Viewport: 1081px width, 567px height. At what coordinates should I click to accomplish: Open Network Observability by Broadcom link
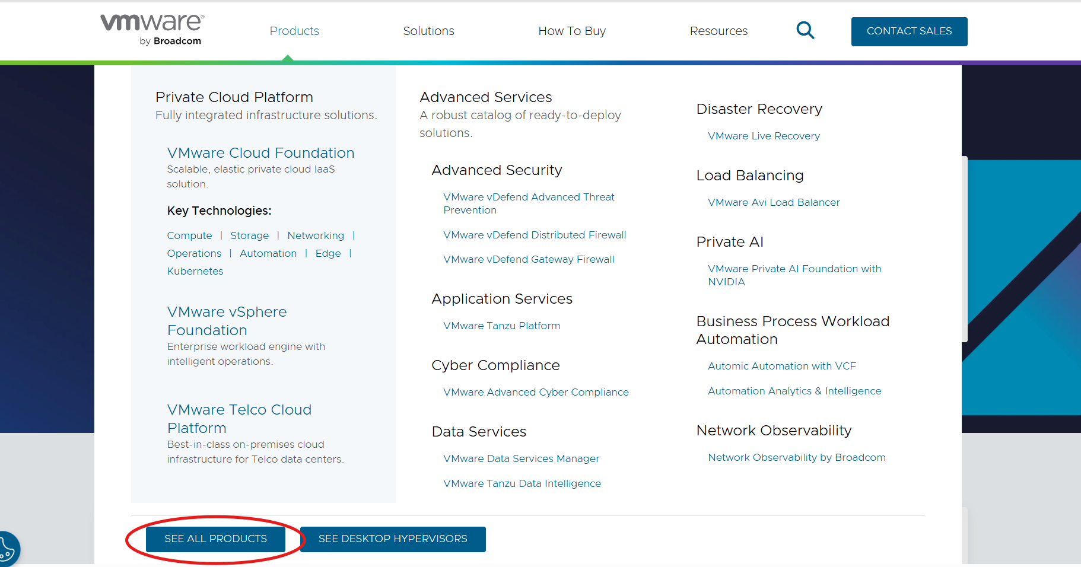(x=796, y=457)
